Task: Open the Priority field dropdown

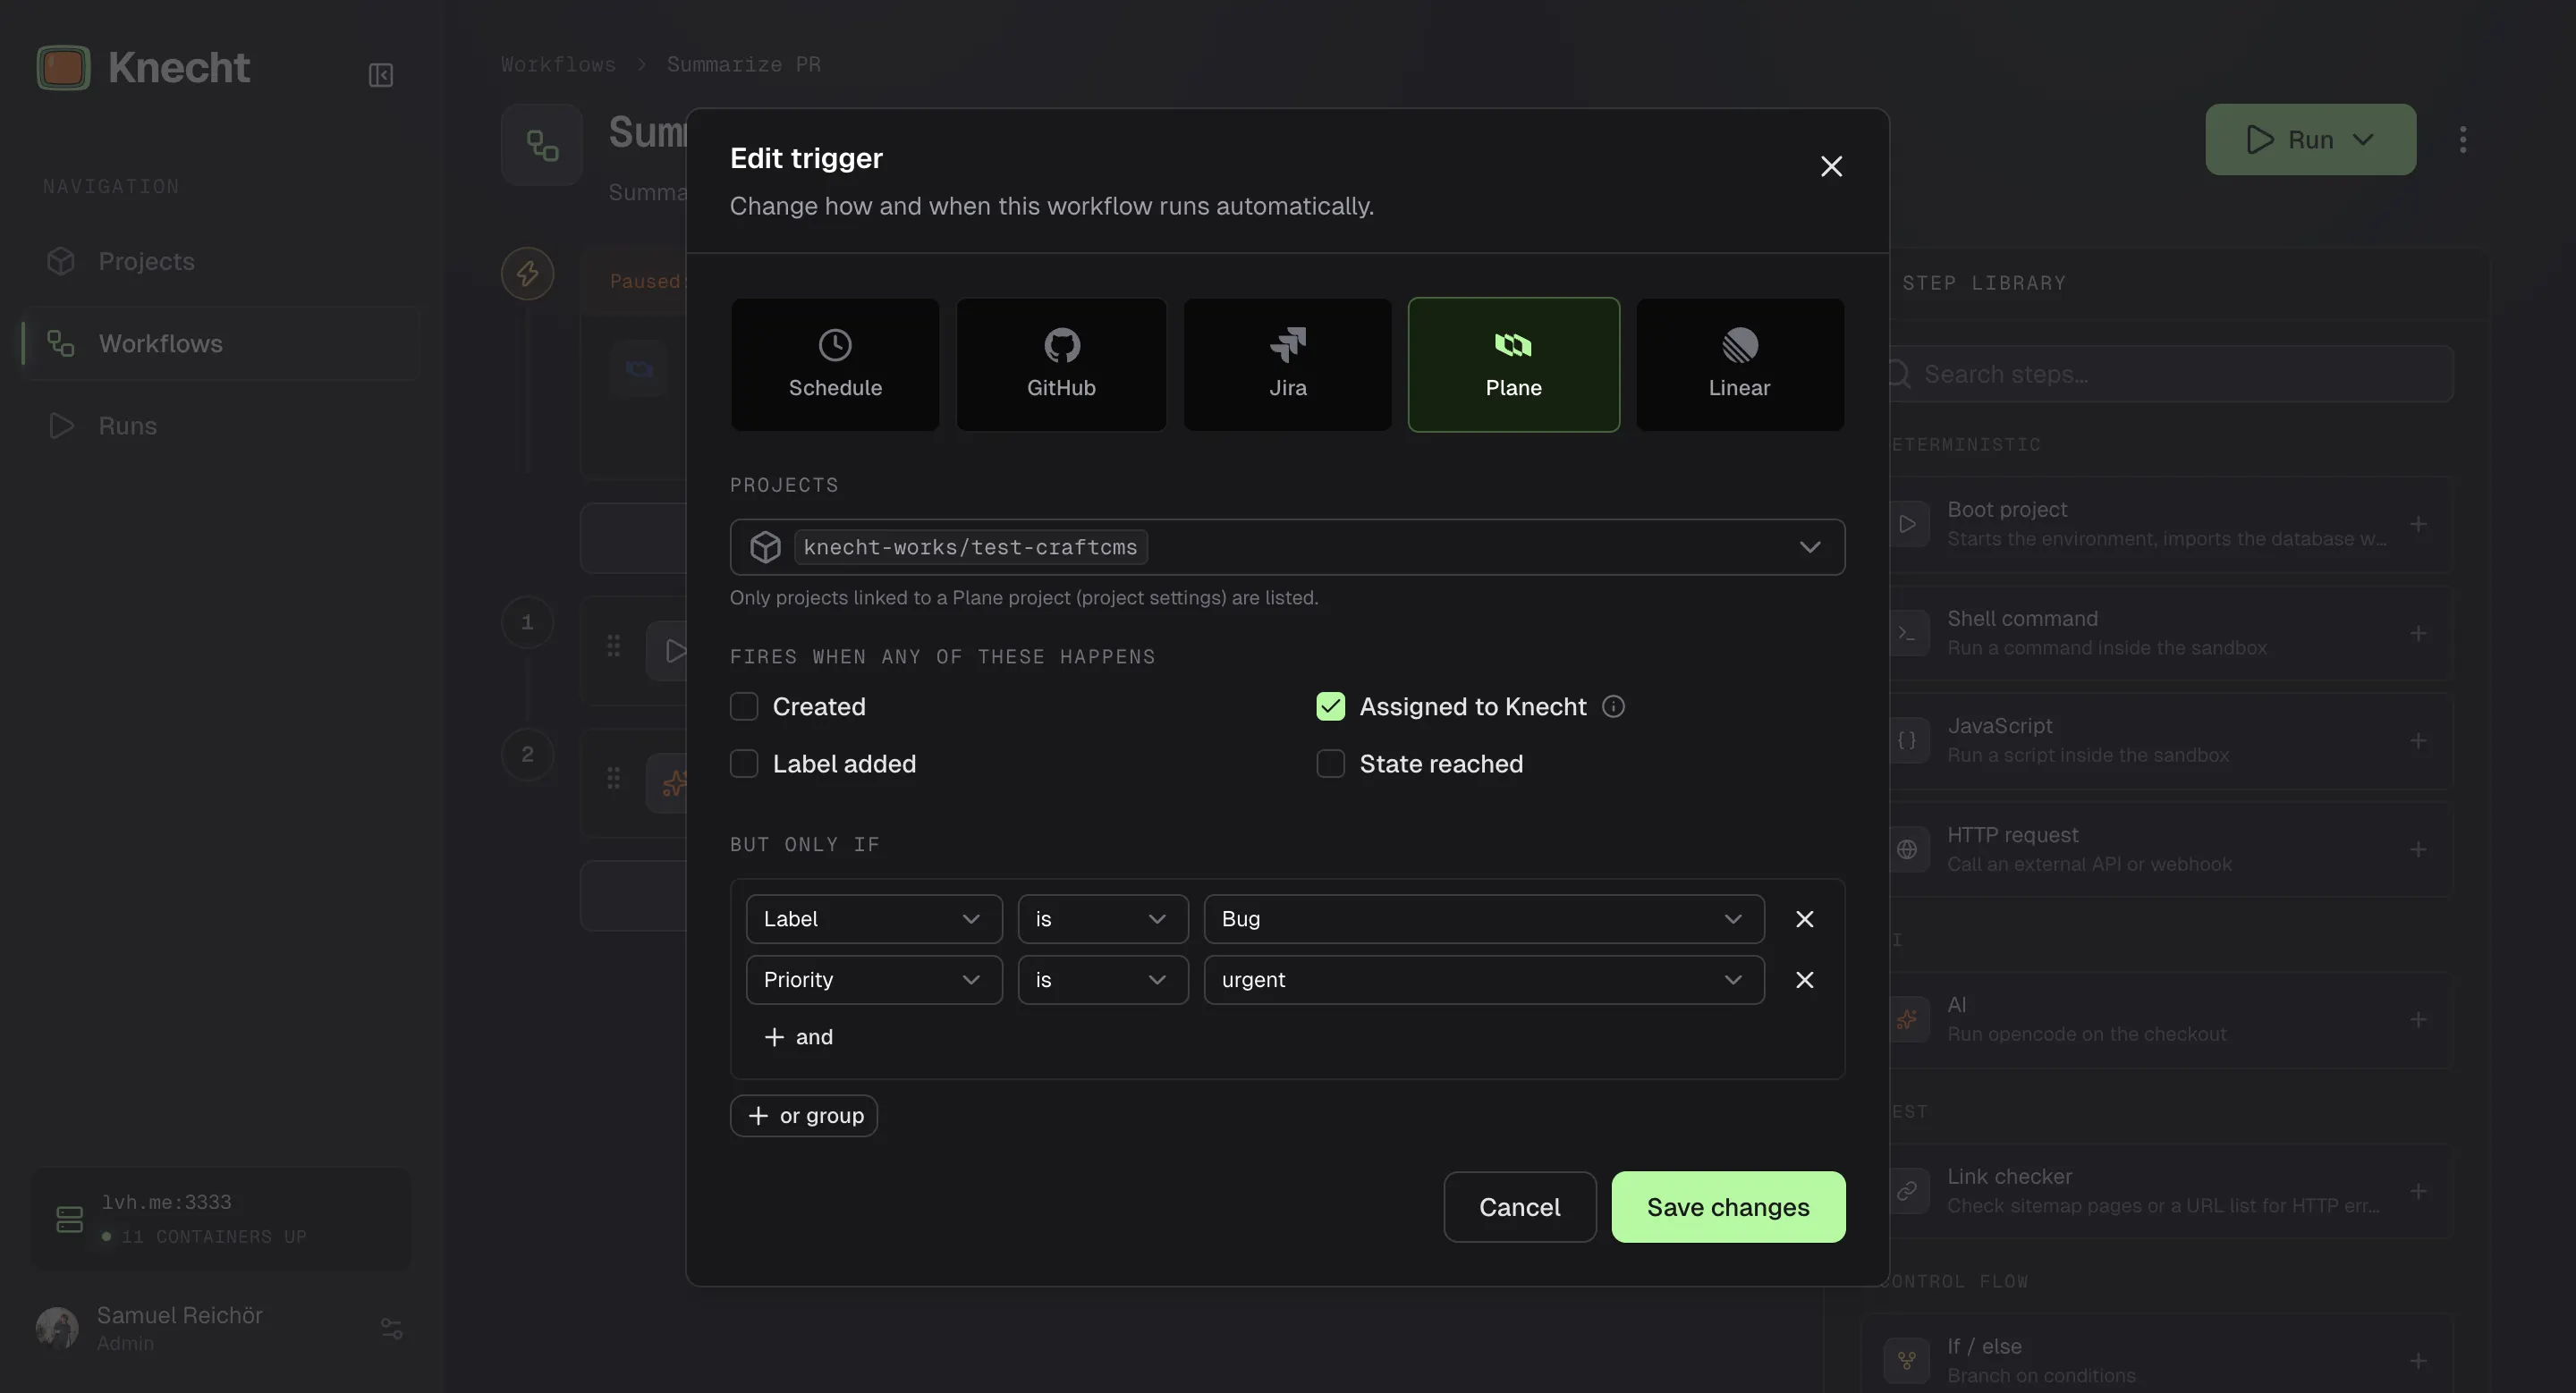Action: coord(874,980)
